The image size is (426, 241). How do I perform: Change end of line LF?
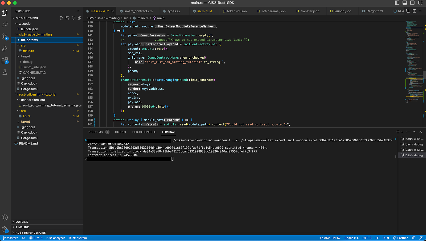point(377,238)
